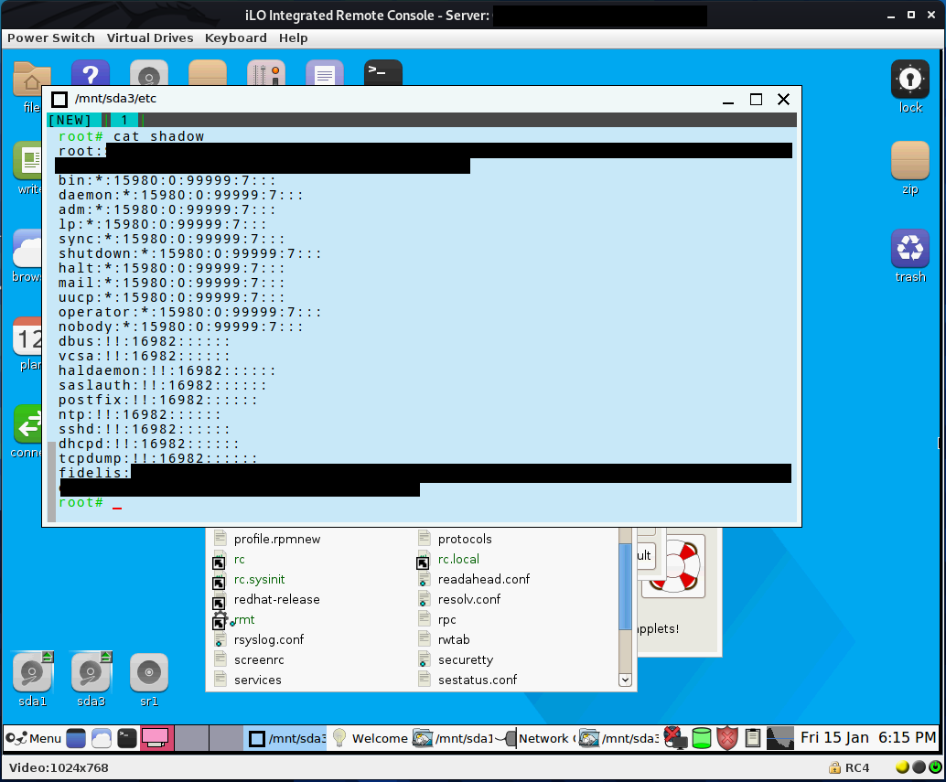Open the cloud browse desktop icon

27,256
